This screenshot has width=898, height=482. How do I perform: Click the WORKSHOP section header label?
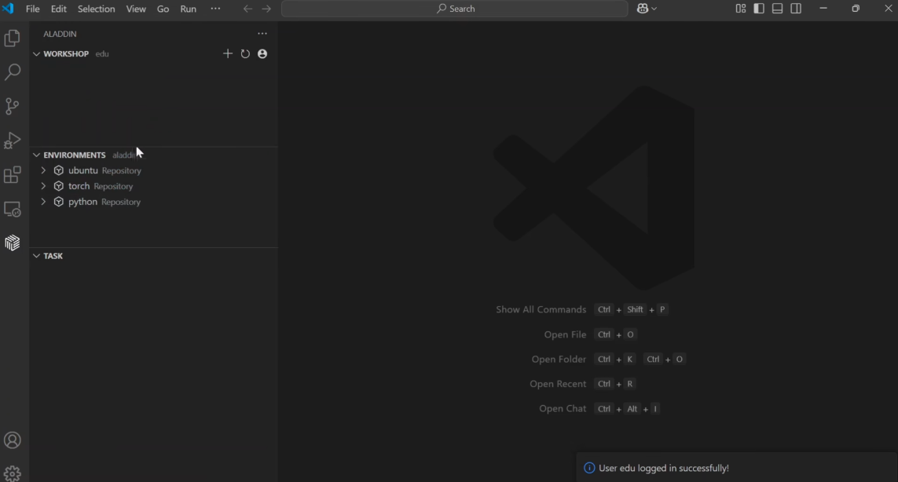66,54
